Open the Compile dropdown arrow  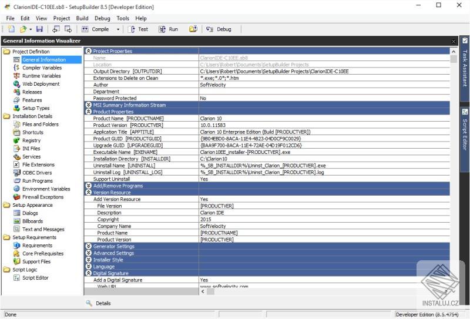pyautogui.click(x=118, y=29)
